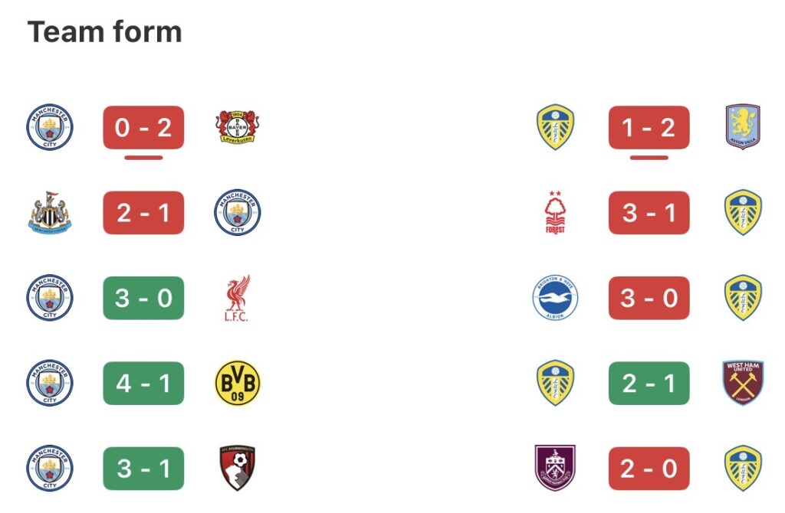
Task: Select the 2 - 0 Burnley match result
Action: click(x=649, y=468)
